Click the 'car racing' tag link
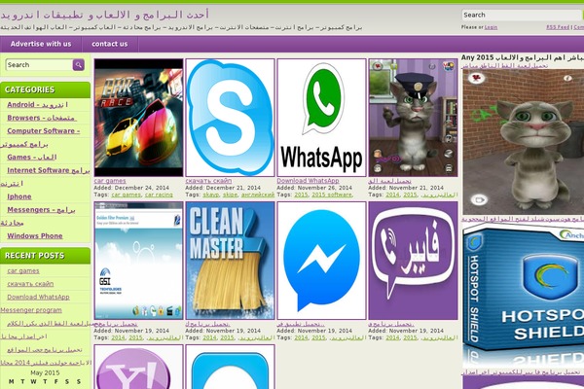The width and height of the screenshot is (584, 389). (x=159, y=194)
